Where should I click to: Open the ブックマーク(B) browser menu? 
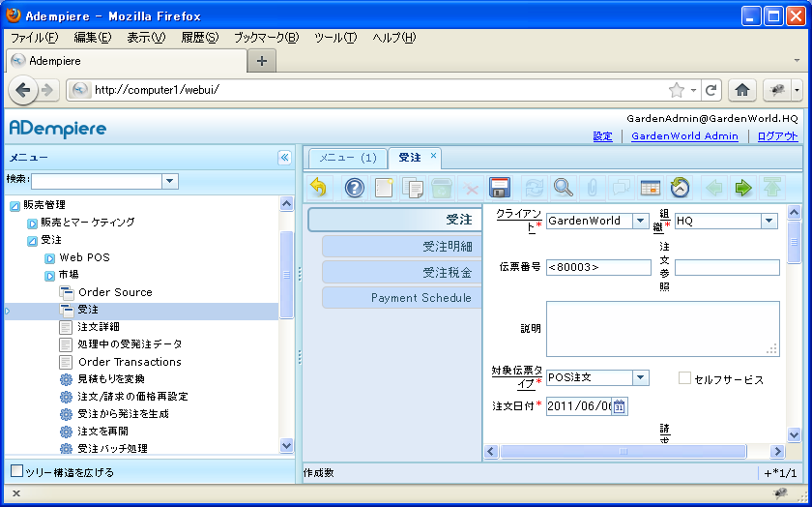click(x=266, y=38)
